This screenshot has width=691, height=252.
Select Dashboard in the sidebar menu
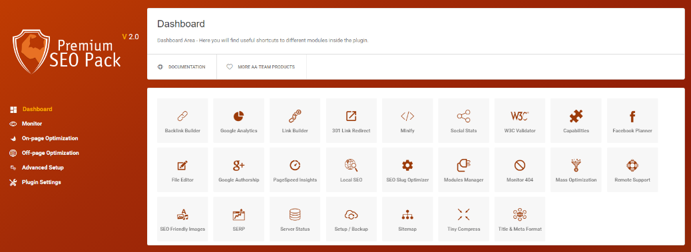(31, 109)
